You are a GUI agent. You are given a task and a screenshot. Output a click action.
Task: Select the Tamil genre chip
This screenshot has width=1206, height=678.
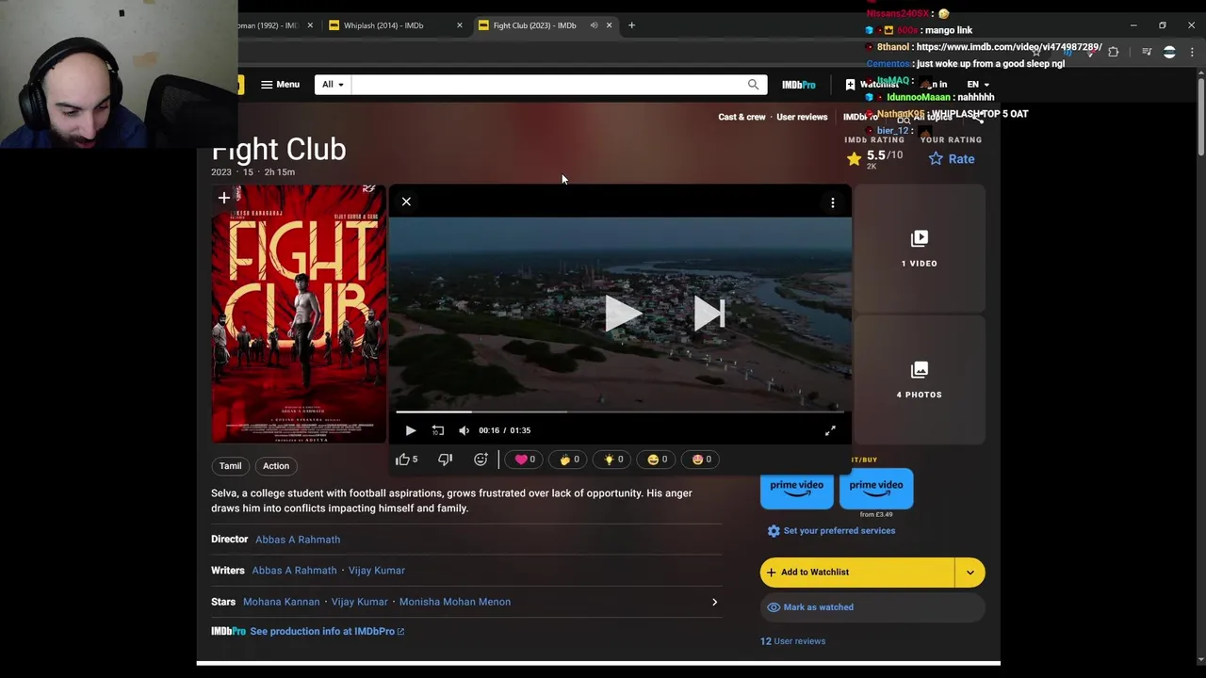[x=231, y=466]
